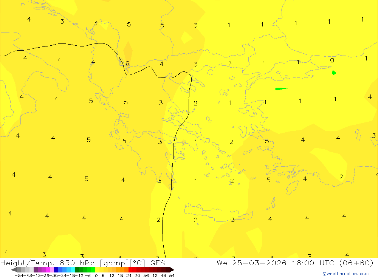Image resolution: width=378 pixels, height=277 pixels.
Task: Select the pure red 24°C legend swatch
Action: point(130,270)
